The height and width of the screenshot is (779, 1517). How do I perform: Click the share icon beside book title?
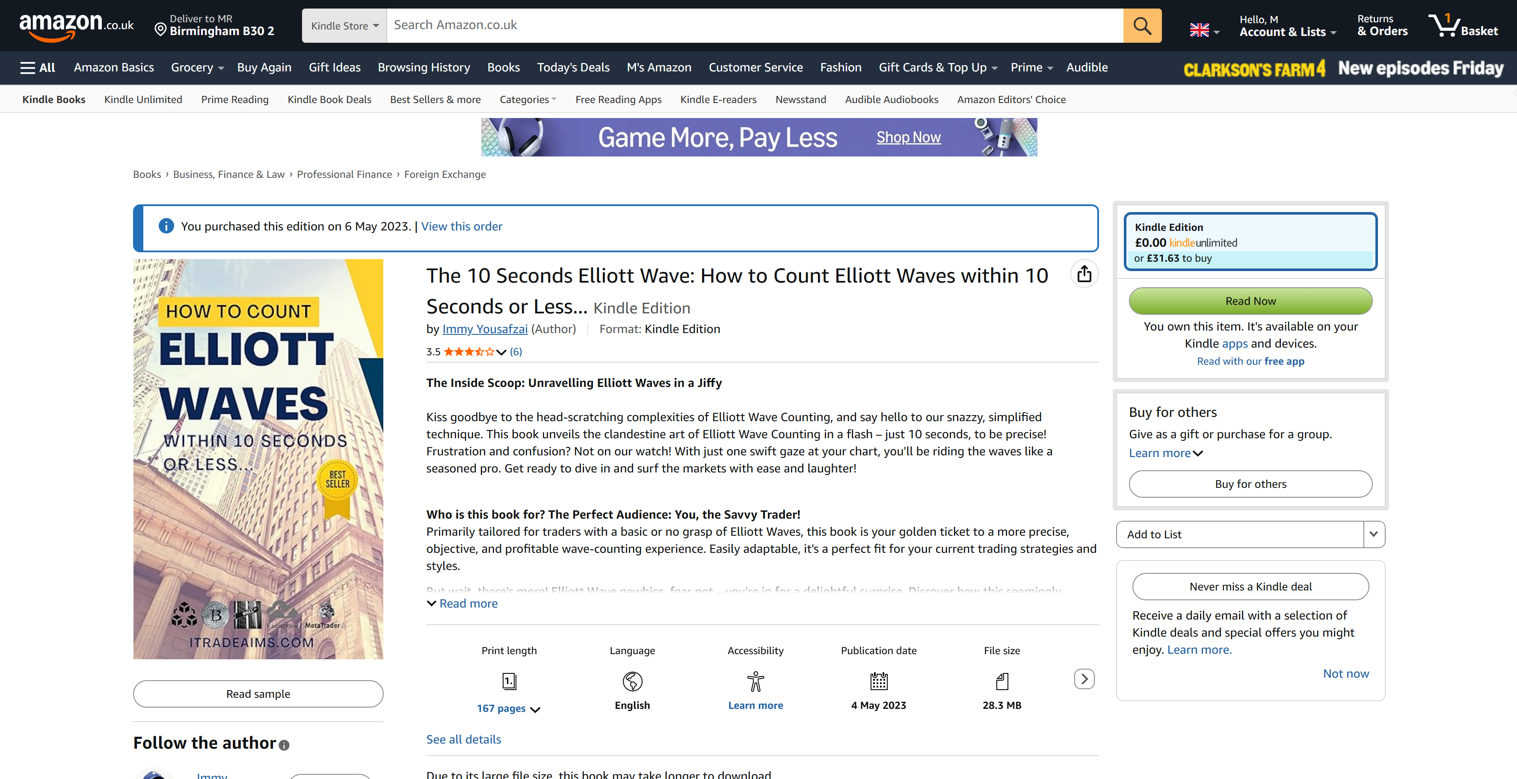click(x=1084, y=274)
